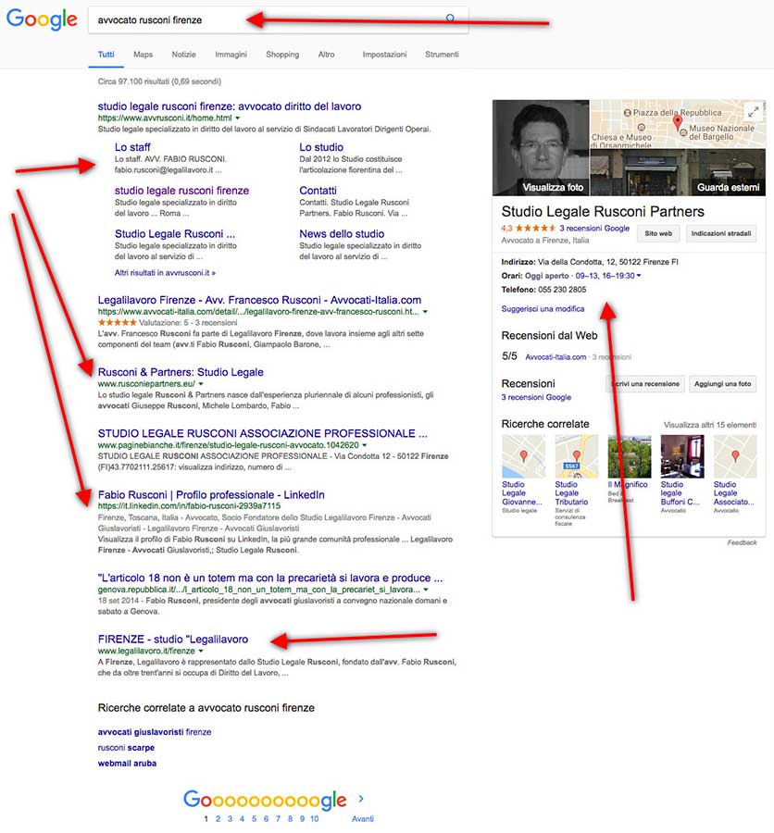Open the Notizie tab

click(x=184, y=55)
